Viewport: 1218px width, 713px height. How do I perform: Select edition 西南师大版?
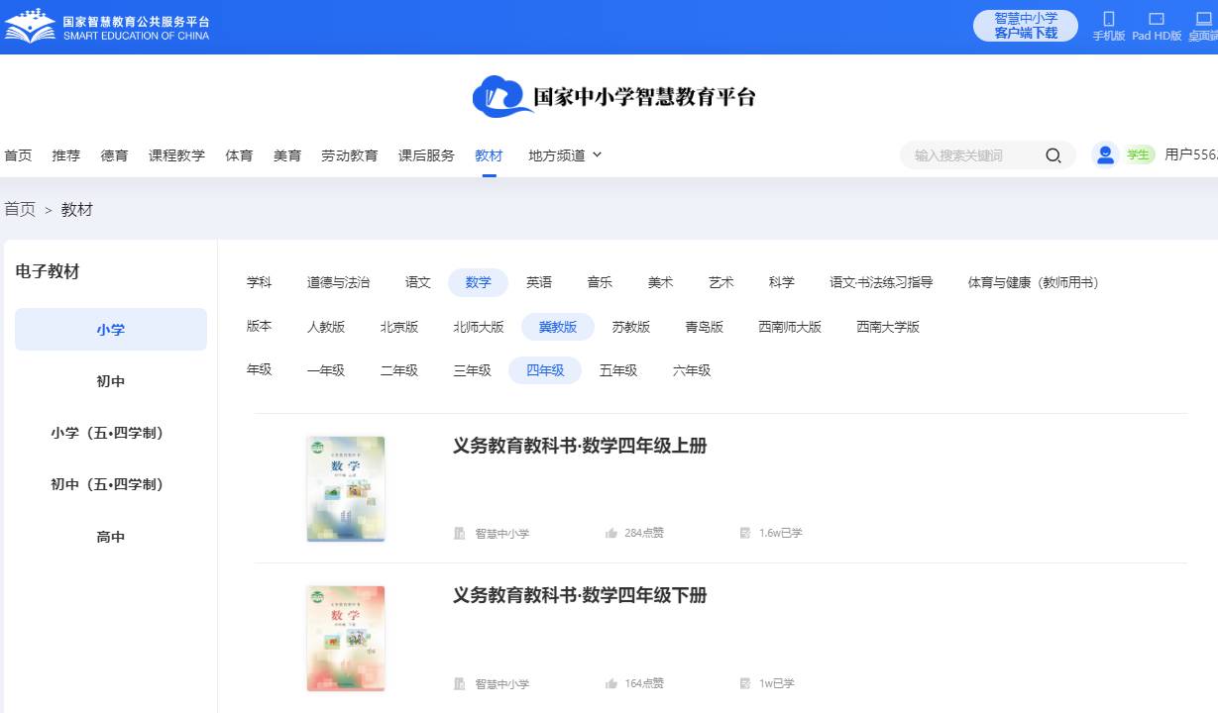tap(790, 327)
